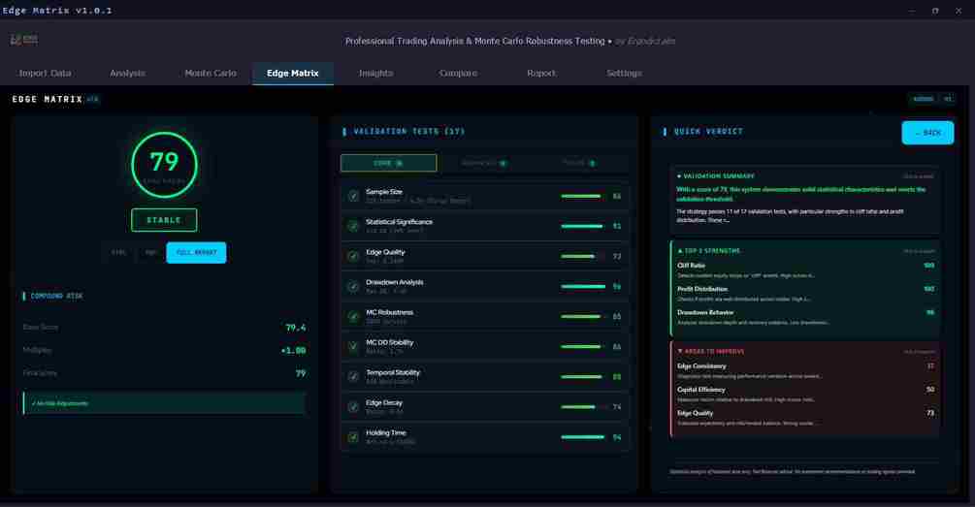
Task: Click the check icon beside Edge Quality test
Action: click(x=353, y=257)
